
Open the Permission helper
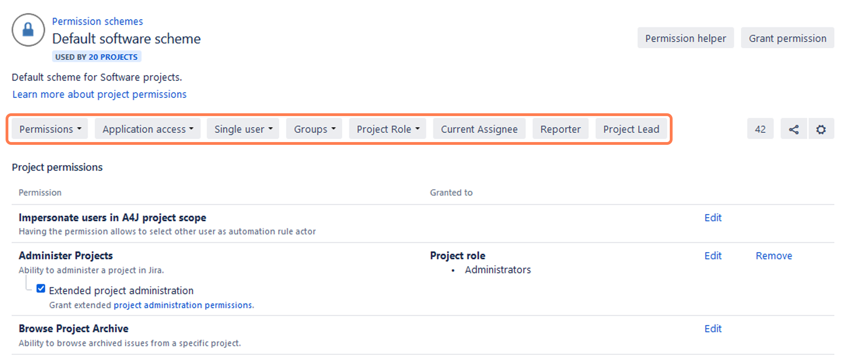[x=685, y=38]
